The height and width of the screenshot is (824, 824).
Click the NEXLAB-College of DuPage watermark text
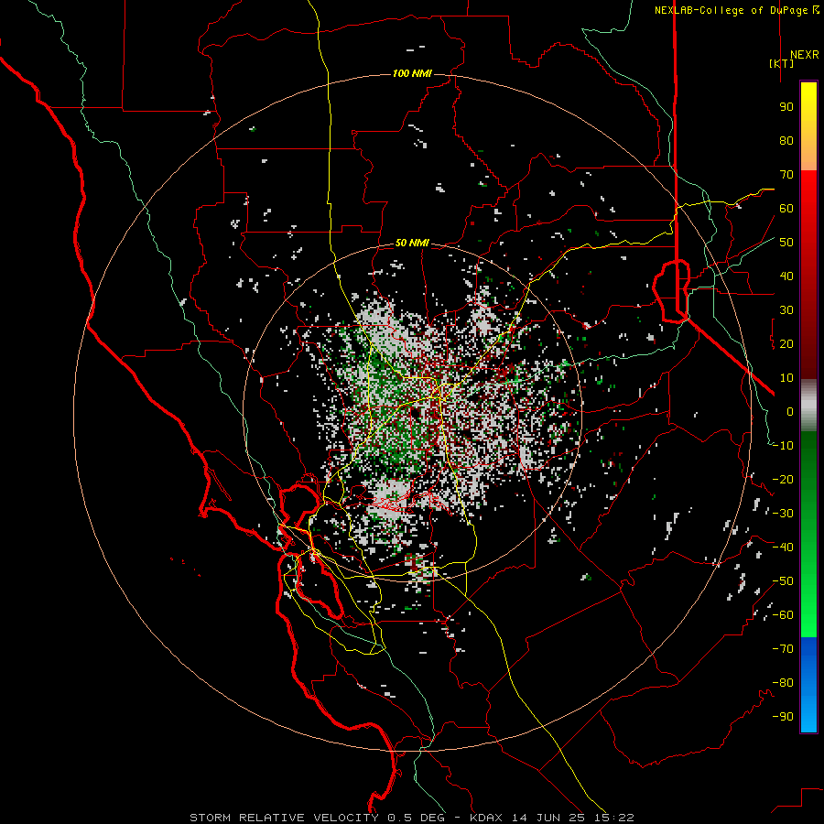click(736, 10)
